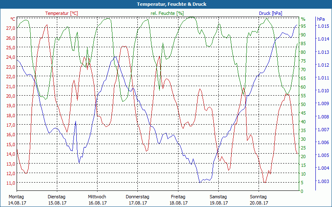This screenshot has width=332, height=207.
Task: Click the '0' humidity axis value
Action: pos(302,191)
